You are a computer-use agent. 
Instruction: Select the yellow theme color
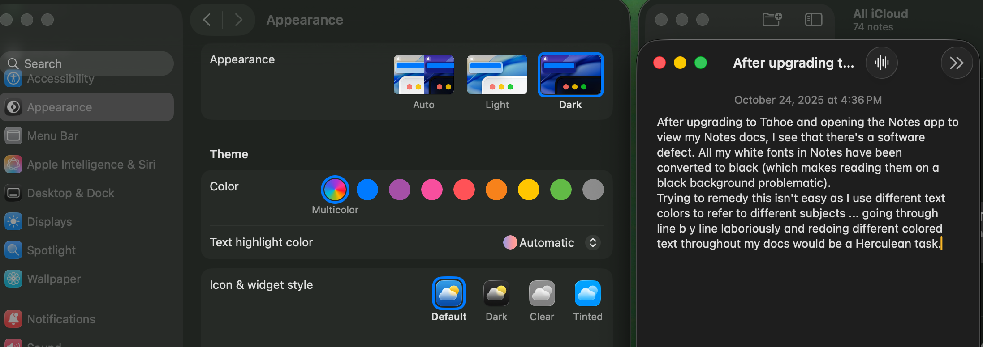pyautogui.click(x=529, y=190)
